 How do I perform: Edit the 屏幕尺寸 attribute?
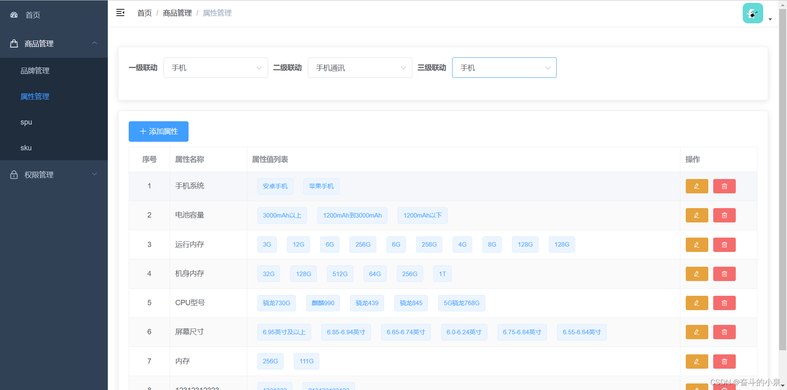[x=697, y=332]
